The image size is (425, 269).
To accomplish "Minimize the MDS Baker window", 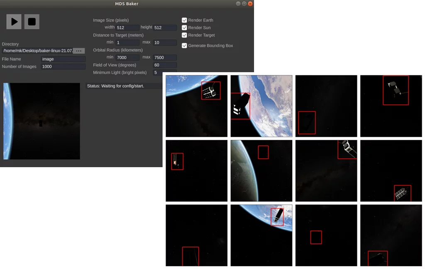I will [238, 4].
